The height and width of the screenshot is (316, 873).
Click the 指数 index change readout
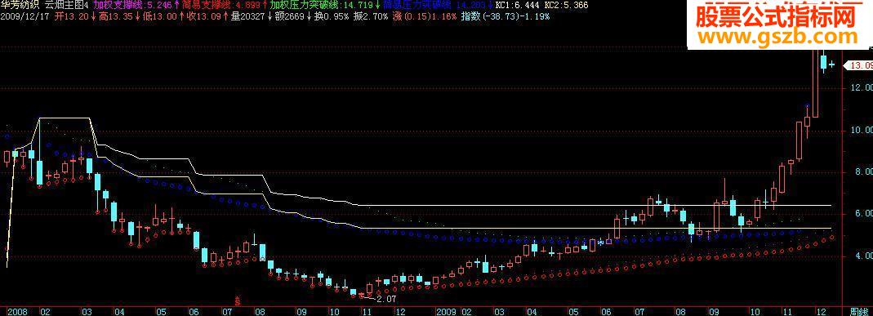tap(506, 16)
